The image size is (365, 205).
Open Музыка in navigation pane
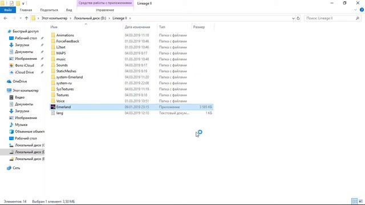21,125
